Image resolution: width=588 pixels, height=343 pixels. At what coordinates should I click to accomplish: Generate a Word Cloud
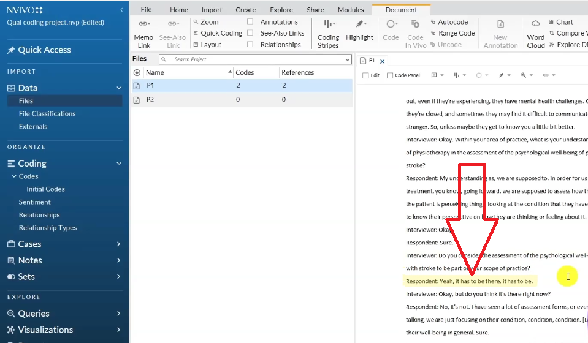(535, 24)
